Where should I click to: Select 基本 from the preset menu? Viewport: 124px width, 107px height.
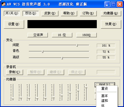tap(105, 96)
